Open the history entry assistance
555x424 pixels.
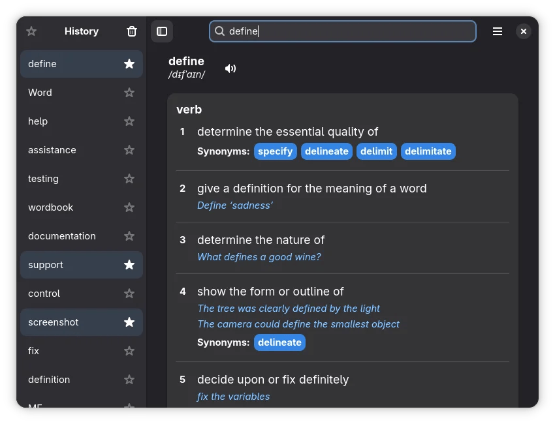point(52,150)
